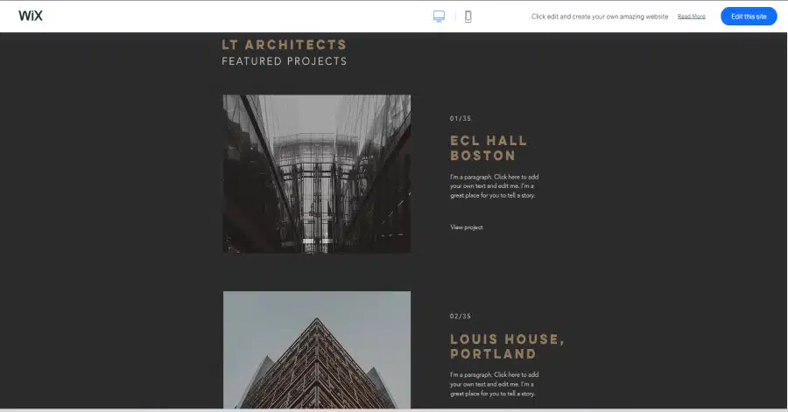This screenshot has width=788, height=412.
Task: Select the Featured Projects subtitle
Action: coord(285,61)
